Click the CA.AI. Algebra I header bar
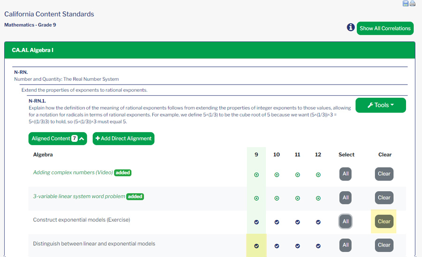The width and height of the screenshot is (422, 257). point(210,50)
